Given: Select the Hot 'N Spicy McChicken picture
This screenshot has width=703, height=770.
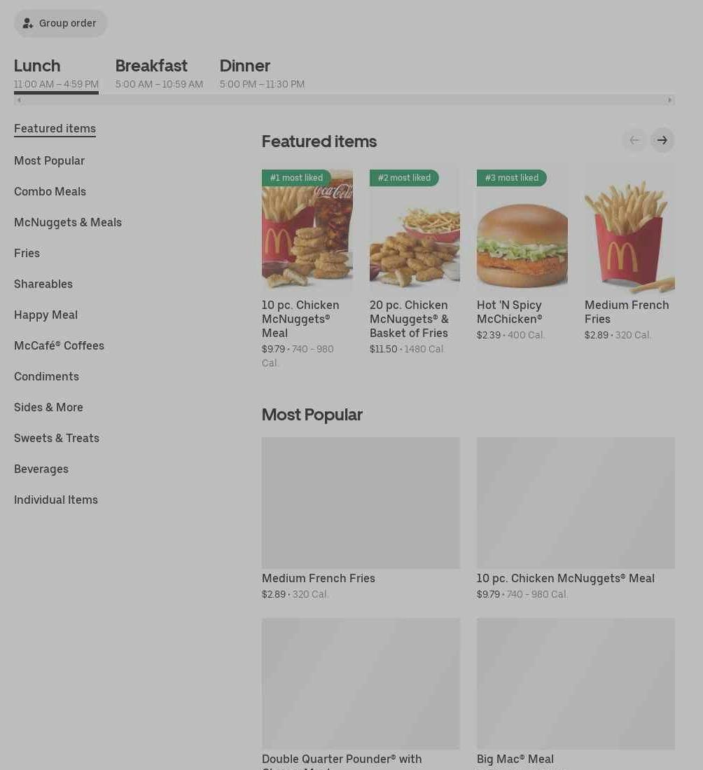Looking at the screenshot, I should click(x=522, y=228).
